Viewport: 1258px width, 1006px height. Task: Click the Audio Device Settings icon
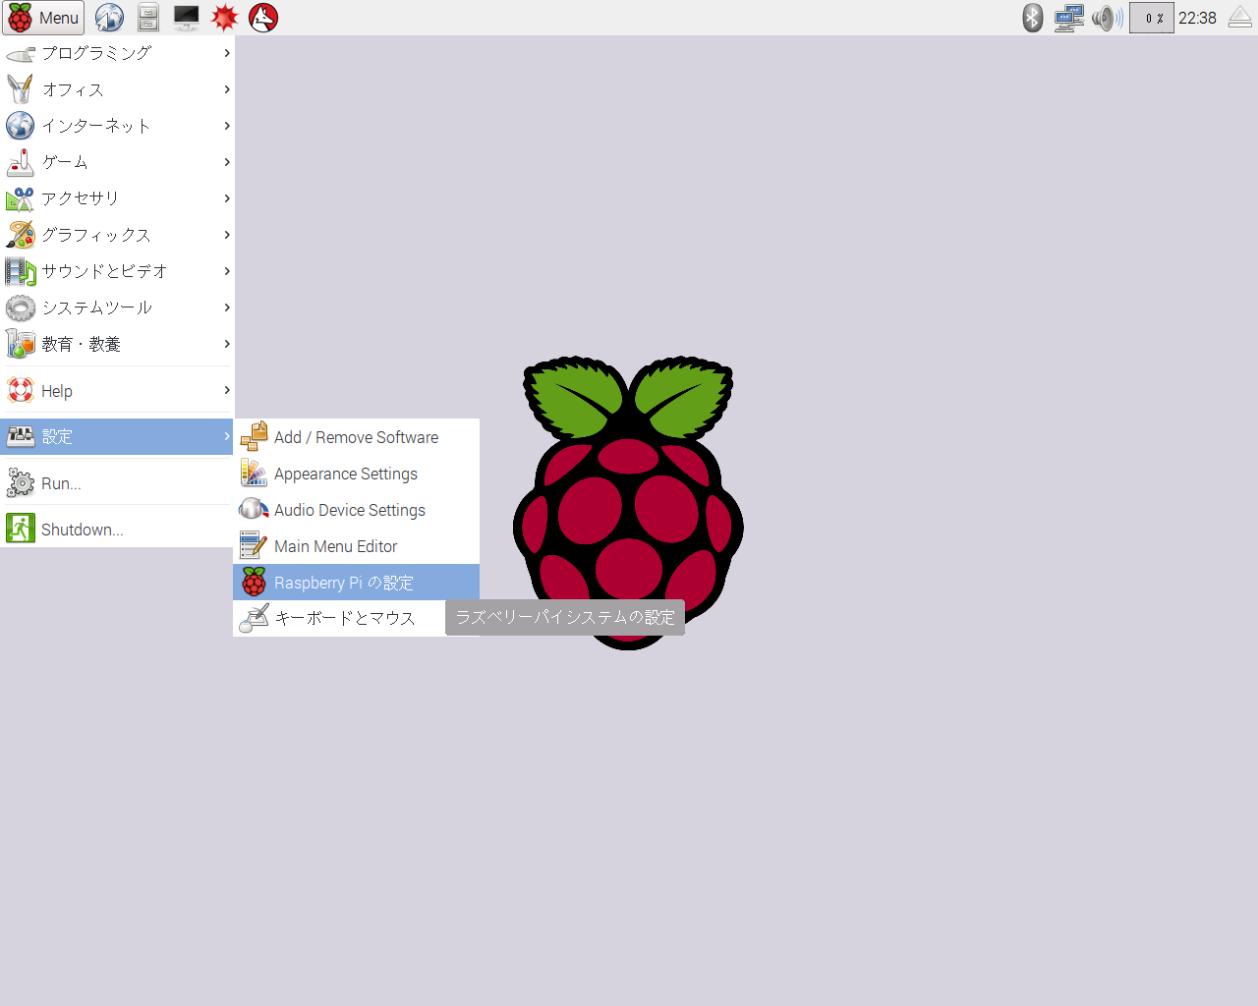click(254, 509)
